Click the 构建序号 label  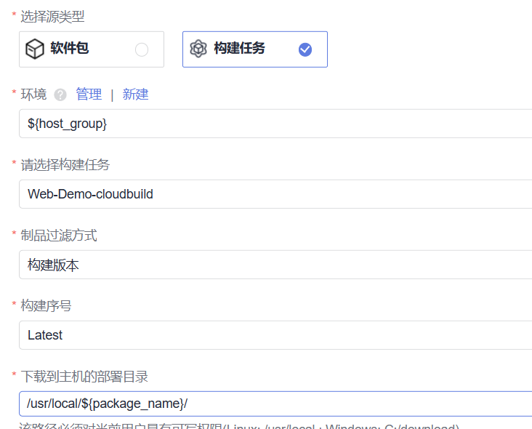46,306
